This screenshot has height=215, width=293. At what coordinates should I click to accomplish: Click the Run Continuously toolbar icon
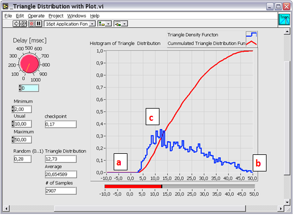tap(23, 24)
